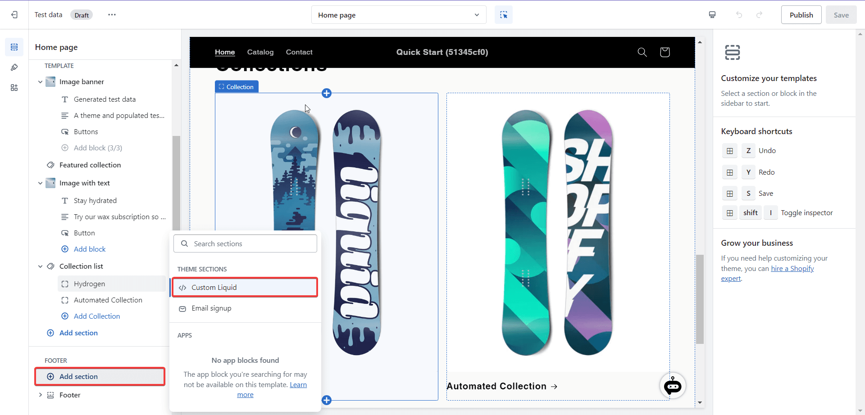This screenshot has width=865, height=415.
Task: Open the three-dot more actions menu
Action: pyautogui.click(x=112, y=15)
